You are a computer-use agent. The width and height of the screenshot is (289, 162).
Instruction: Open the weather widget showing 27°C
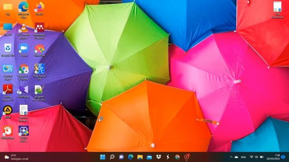[17, 157]
